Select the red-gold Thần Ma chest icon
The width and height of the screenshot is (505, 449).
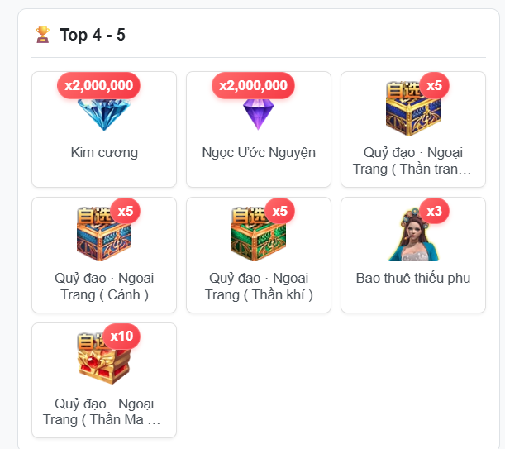point(104,359)
